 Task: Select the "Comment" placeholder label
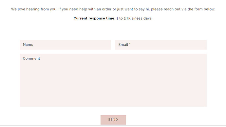coord(31,58)
